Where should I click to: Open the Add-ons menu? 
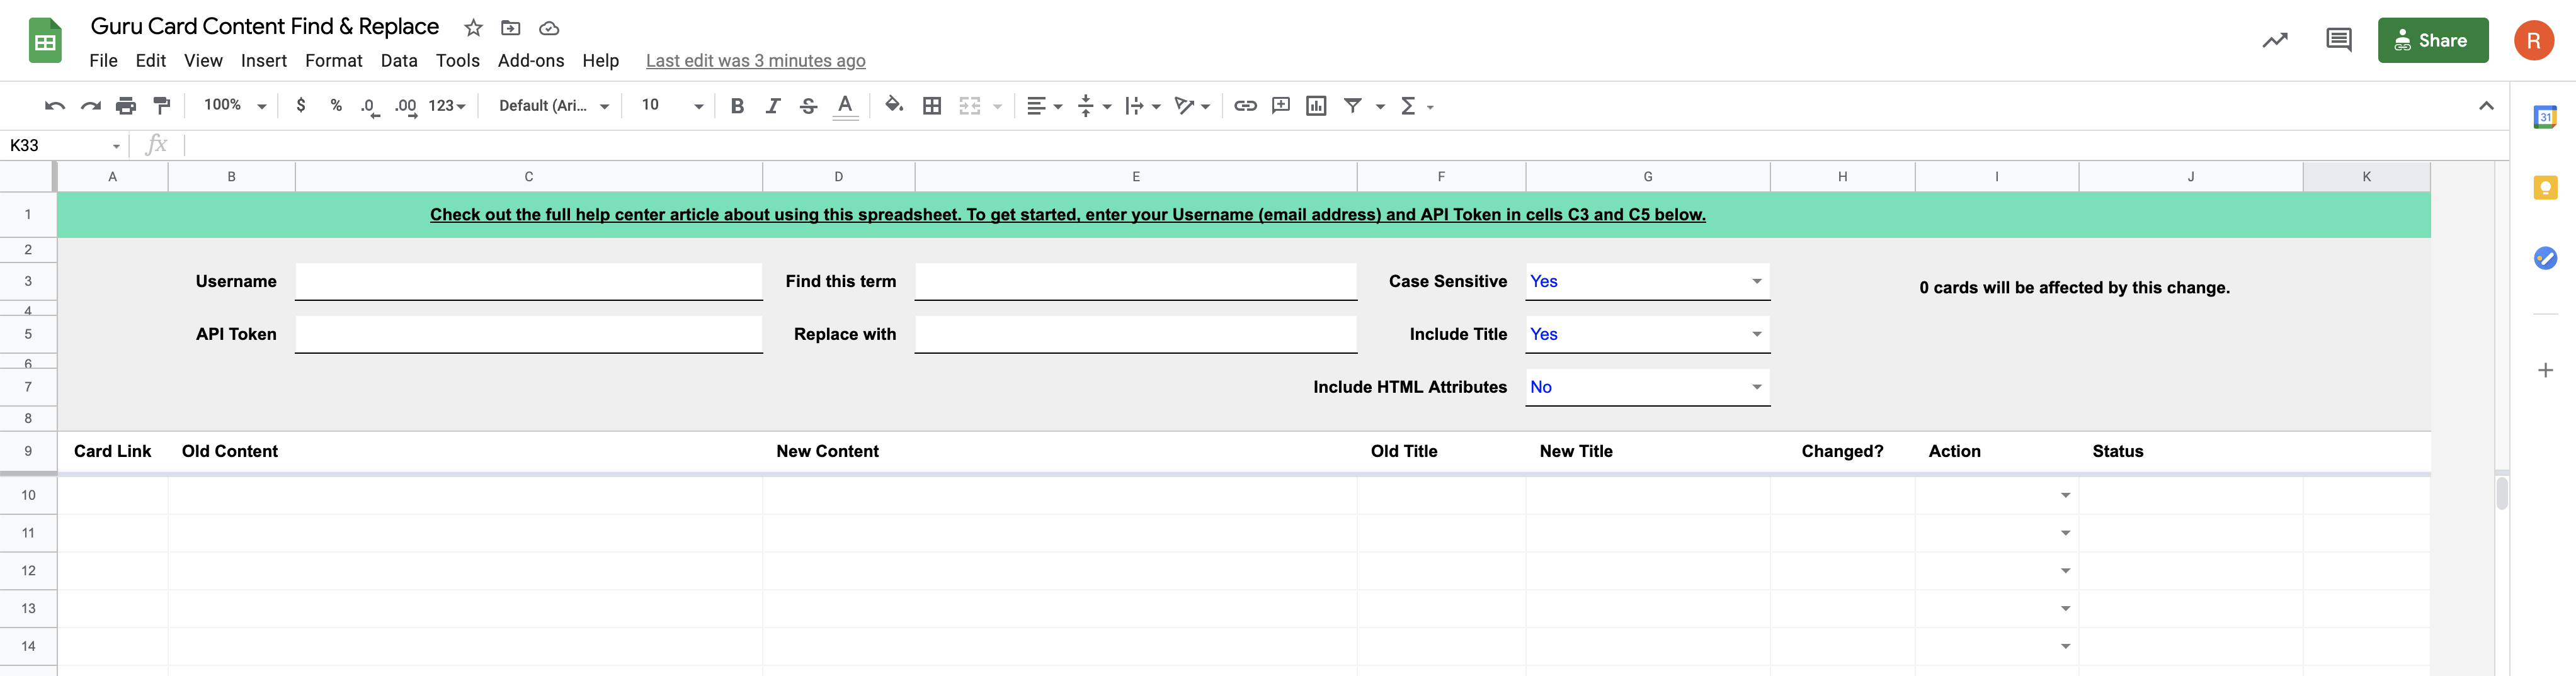click(x=530, y=61)
